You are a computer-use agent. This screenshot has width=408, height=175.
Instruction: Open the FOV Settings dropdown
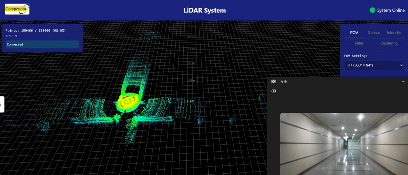[373, 65]
